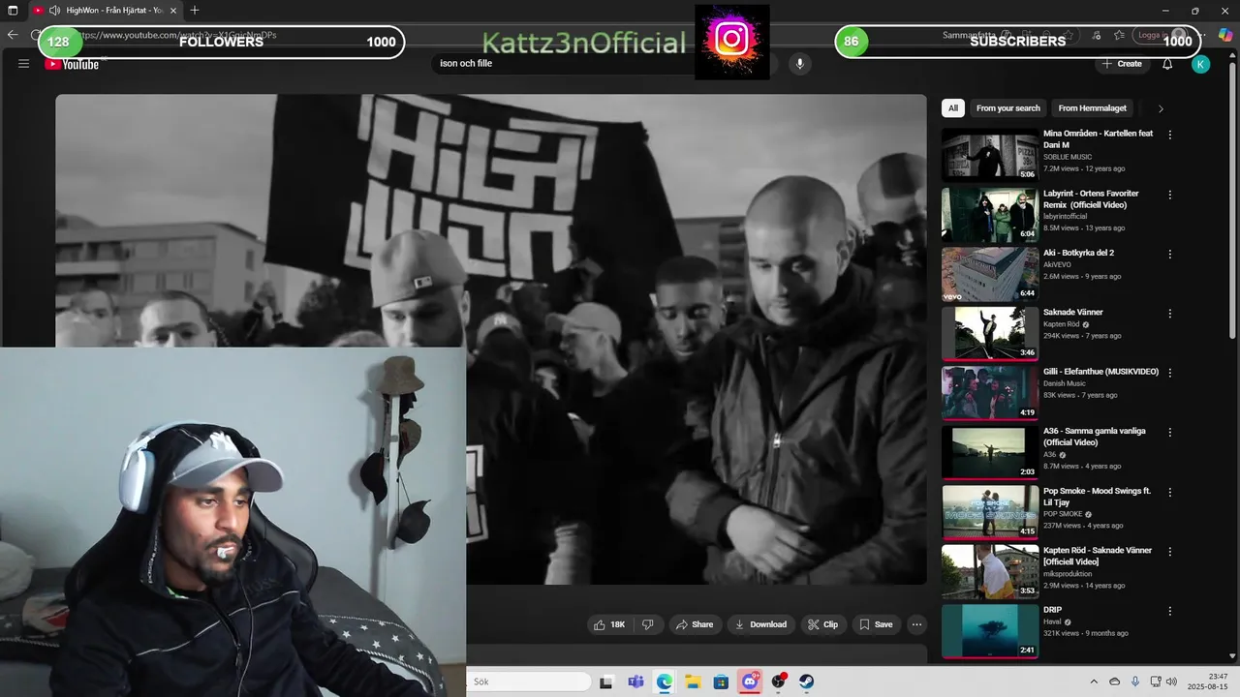The width and height of the screenshot is (1240, 697).
Task: Close the HighWon - Från Hjärtat tab
Action: pos(173,11)
